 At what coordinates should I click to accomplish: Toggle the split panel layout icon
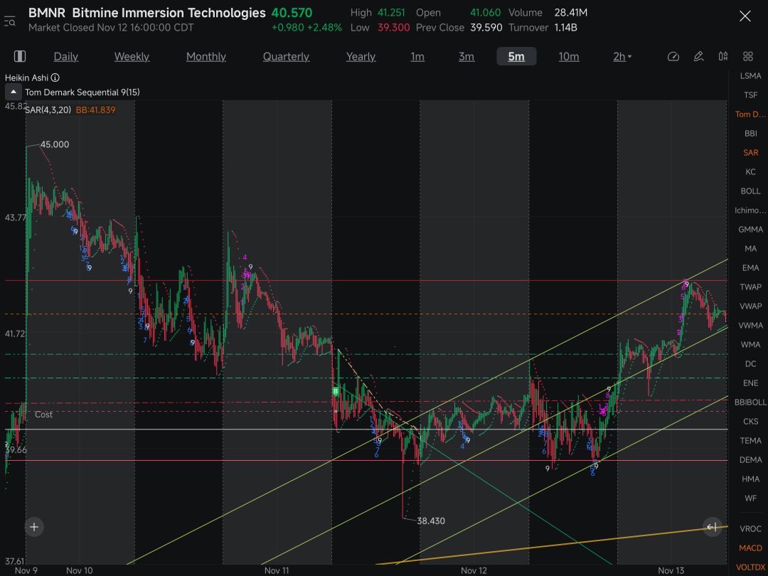click(x=20, y=56)
